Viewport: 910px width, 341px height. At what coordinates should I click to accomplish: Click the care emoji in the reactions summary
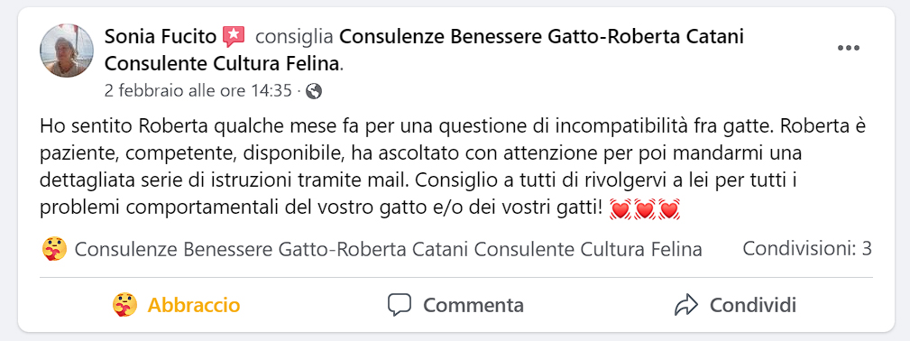(54, 249)
